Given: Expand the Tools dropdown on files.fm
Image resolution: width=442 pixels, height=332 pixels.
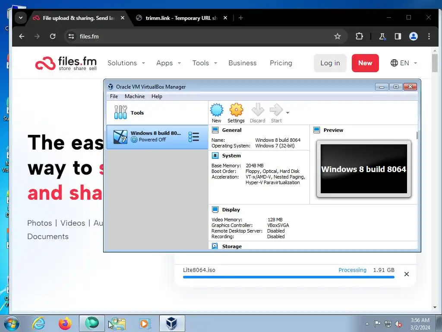Looking at the screenshot, I should point(205,63).
